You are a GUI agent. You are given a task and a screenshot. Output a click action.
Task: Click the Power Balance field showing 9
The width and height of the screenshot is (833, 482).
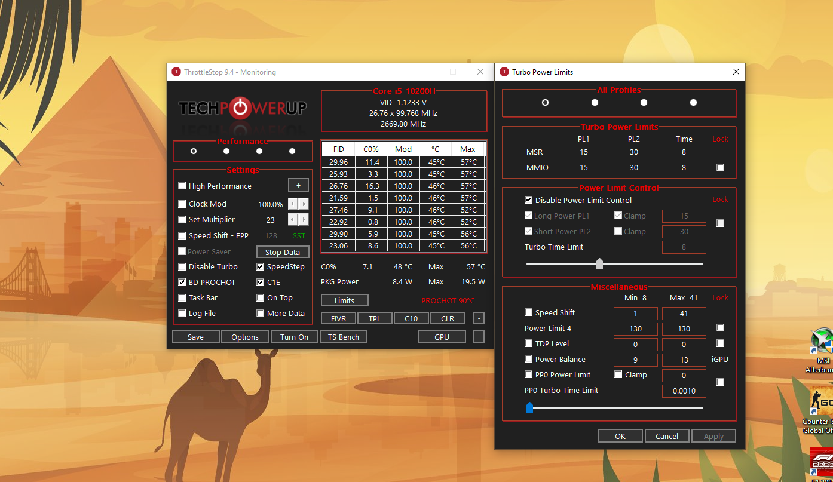(x=636, y=360)
